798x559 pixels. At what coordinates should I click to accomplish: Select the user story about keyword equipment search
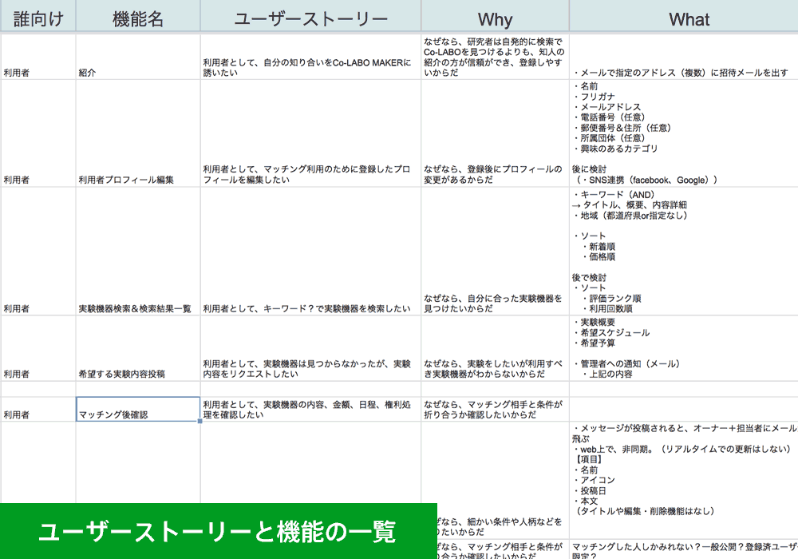pyautogui.click(x=310, y=308)
